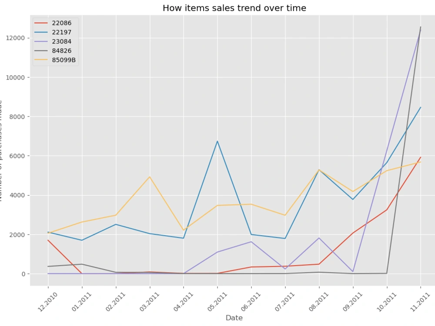This screenshot has height=326, width=435.
Task: Click x-axis tick label 02.2011
Action: pos(115,302)
